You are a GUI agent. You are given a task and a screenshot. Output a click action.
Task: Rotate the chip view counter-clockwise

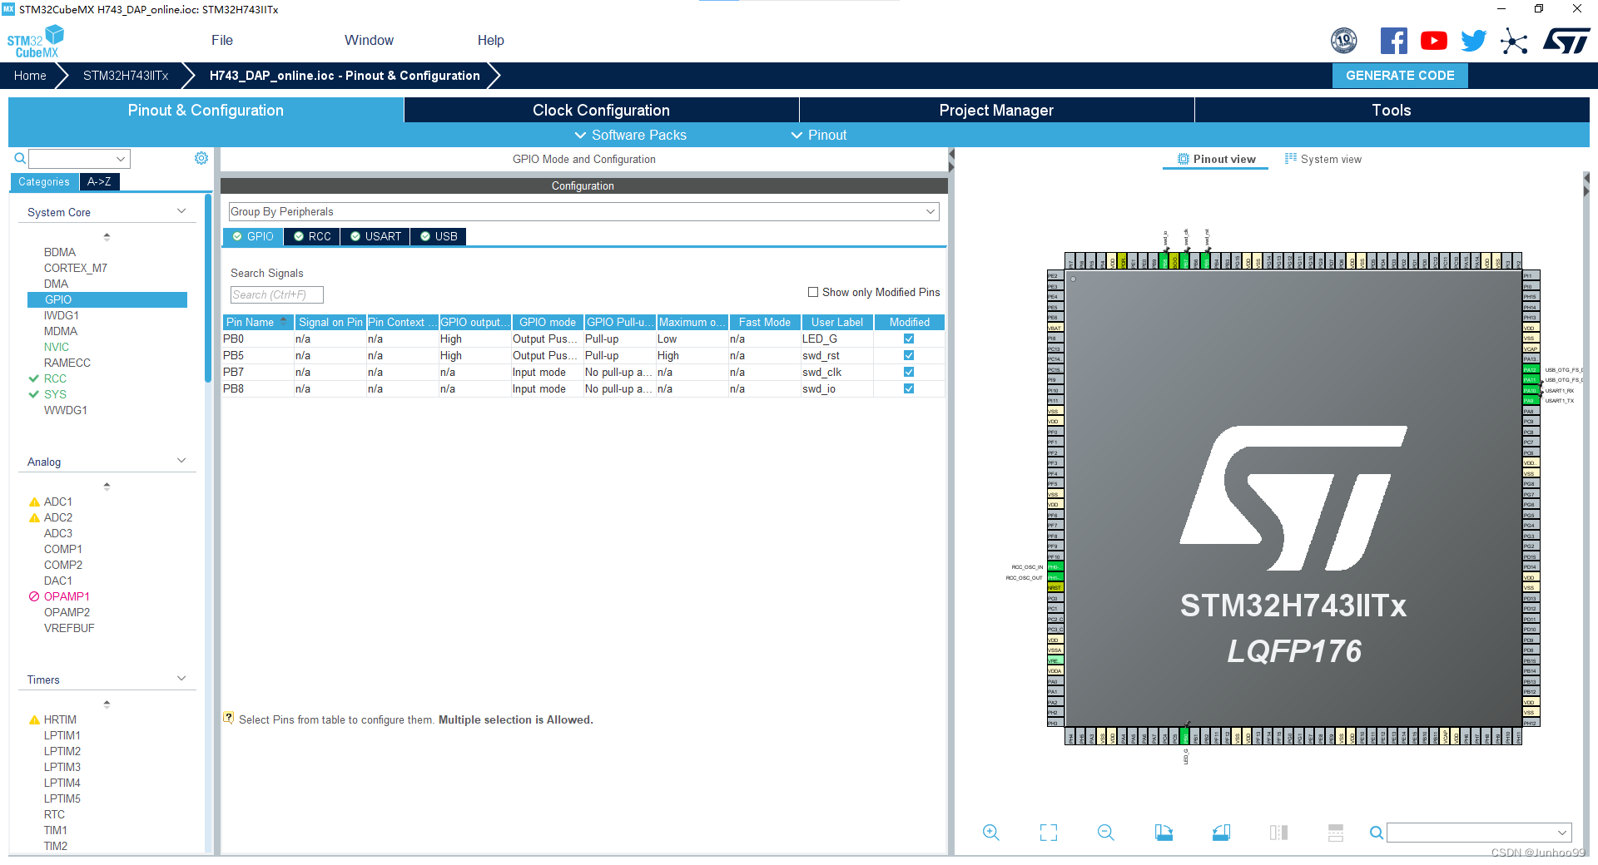point(1221,833)
